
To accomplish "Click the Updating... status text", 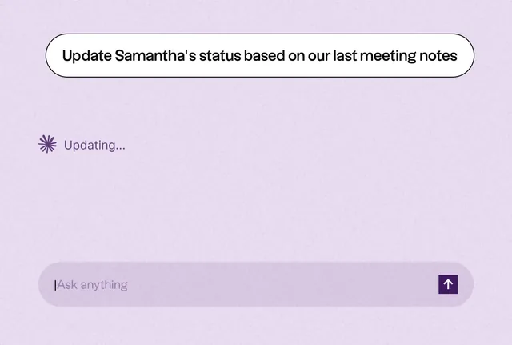I will (94, 146).
